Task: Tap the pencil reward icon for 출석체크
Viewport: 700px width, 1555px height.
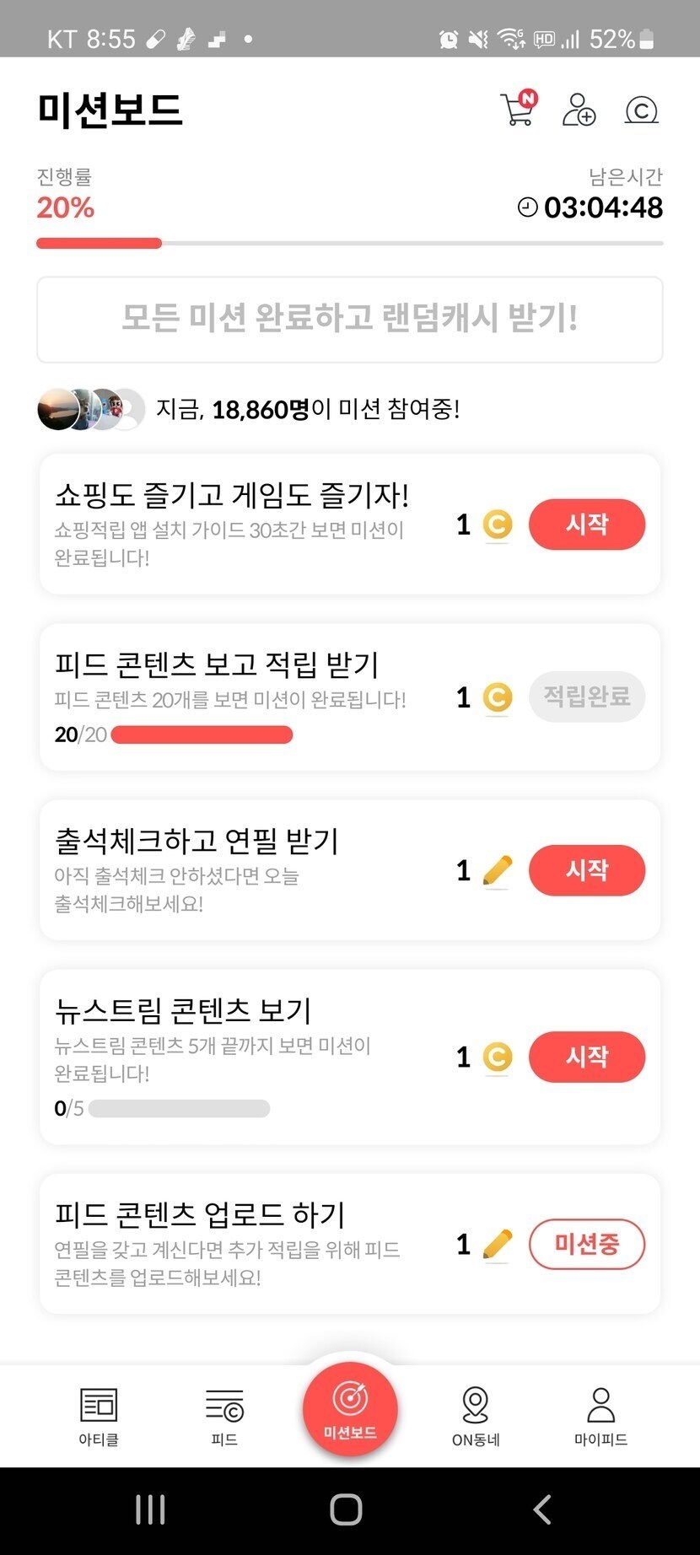Action: tap(498, 870)
